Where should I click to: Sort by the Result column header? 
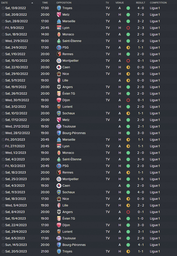[141, 3]
